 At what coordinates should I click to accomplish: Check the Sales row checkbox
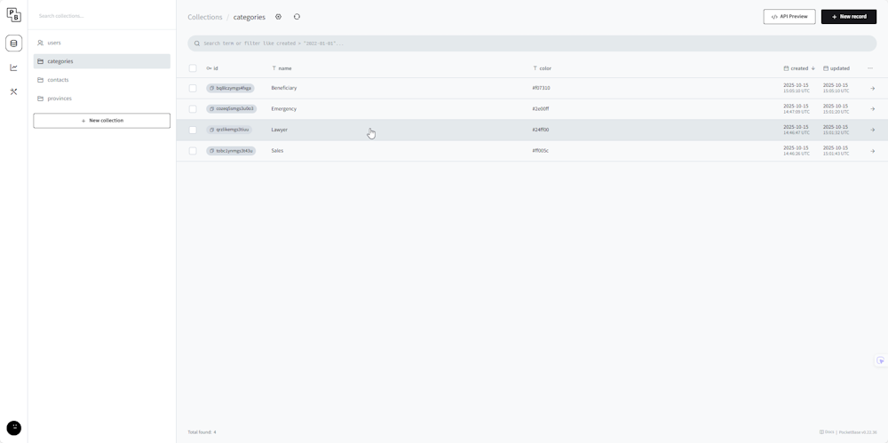[193, 151]
